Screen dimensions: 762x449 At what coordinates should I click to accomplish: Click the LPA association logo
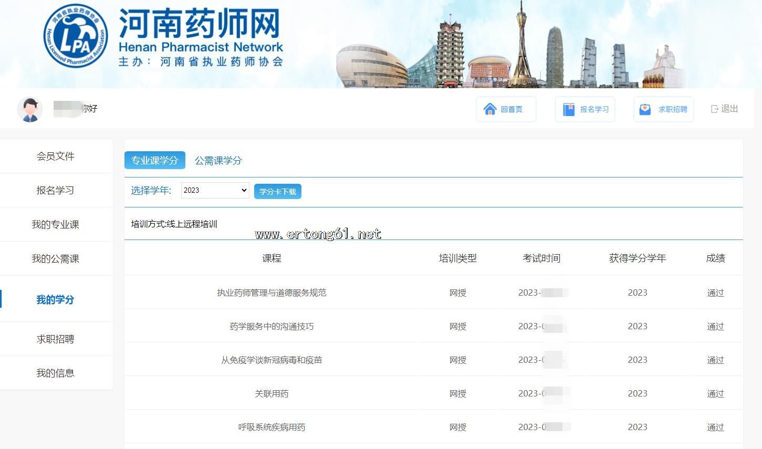pos(76,36)
